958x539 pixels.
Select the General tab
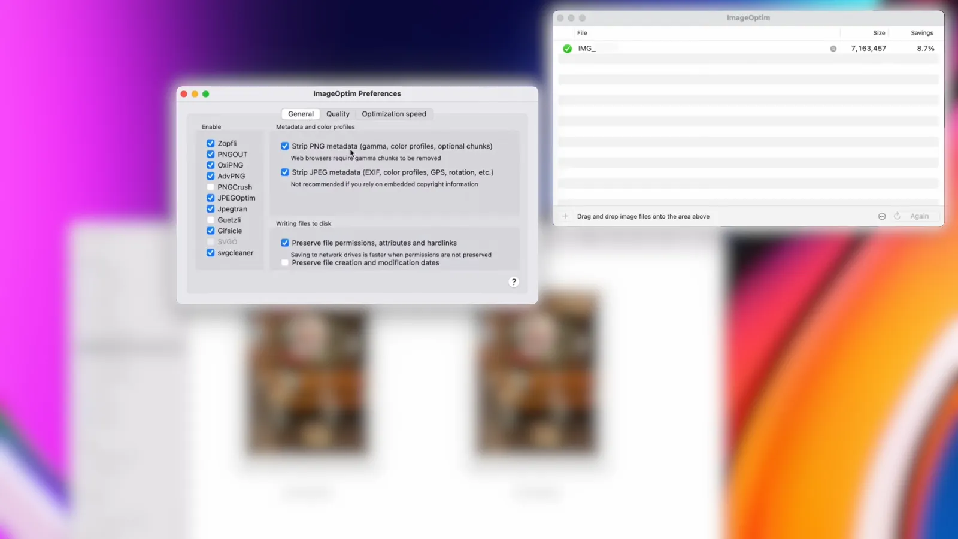tap(301, 114)
